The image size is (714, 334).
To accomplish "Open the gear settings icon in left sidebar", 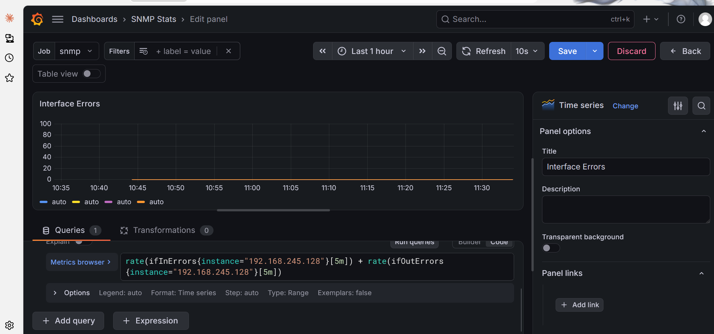I will coord(9,325).
